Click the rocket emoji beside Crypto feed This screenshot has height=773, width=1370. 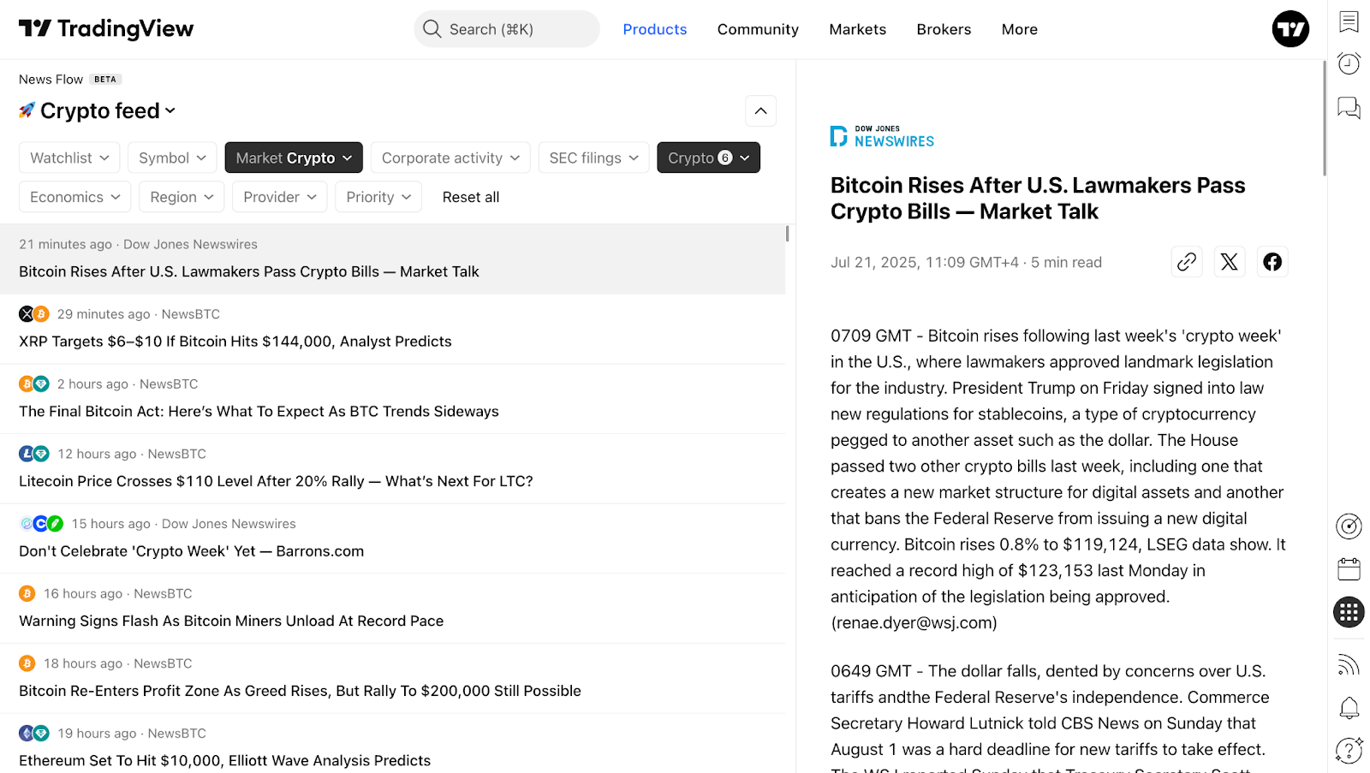(x=27, y=110)
